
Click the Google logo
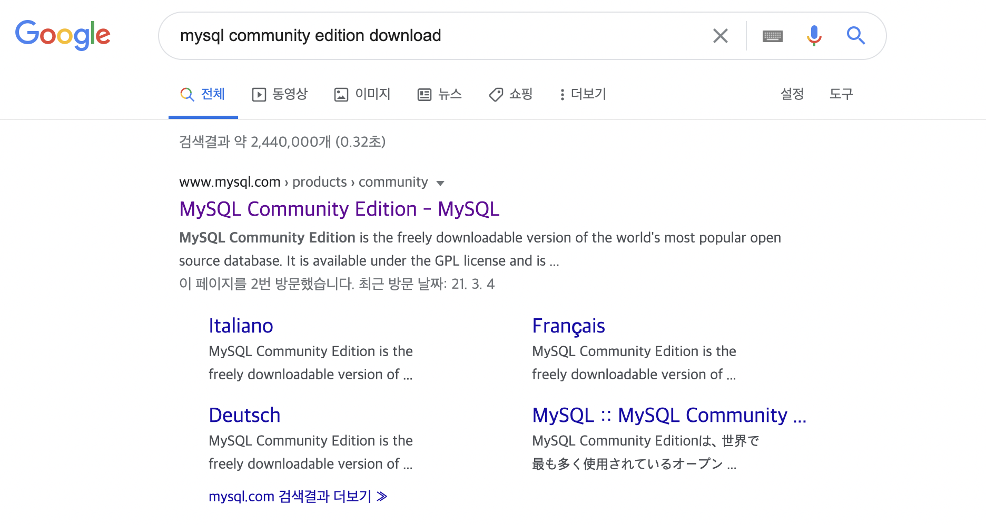click(63, 35)
